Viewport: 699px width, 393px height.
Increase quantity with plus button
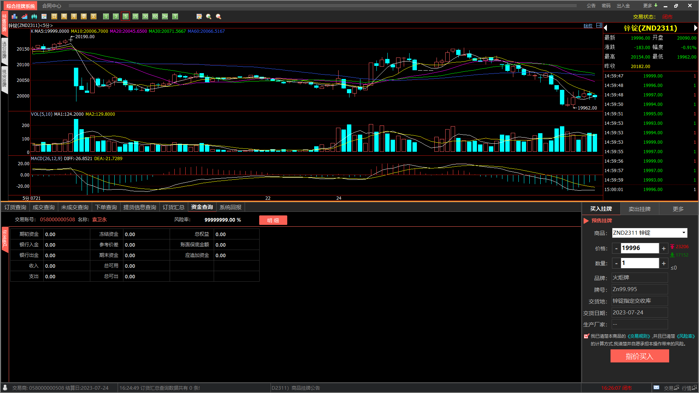tap(664, 263)
